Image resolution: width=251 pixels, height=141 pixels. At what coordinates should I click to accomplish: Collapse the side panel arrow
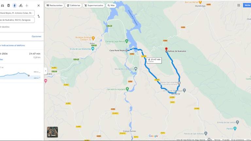click(45, 71)
